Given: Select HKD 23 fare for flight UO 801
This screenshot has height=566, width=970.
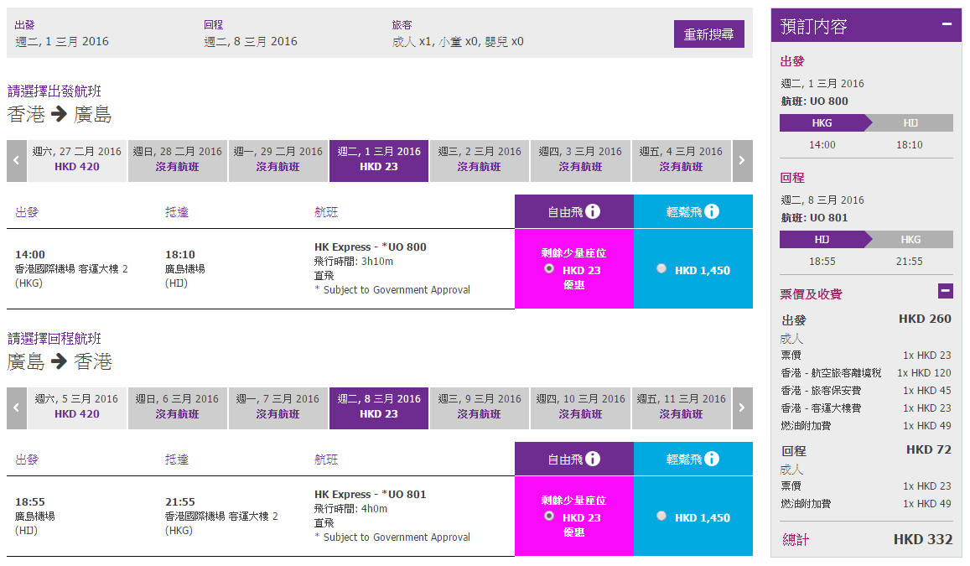Looking at the screenshot, I should coord(549,516).
